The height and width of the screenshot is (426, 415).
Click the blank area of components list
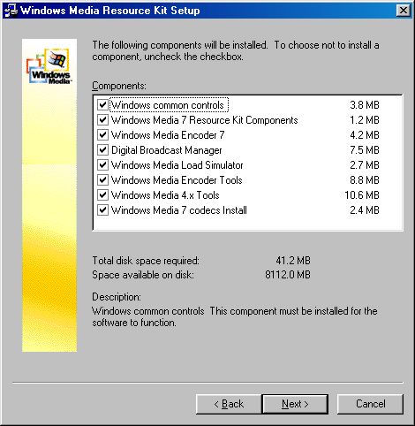pyautogui.click(x=247, y=224)
